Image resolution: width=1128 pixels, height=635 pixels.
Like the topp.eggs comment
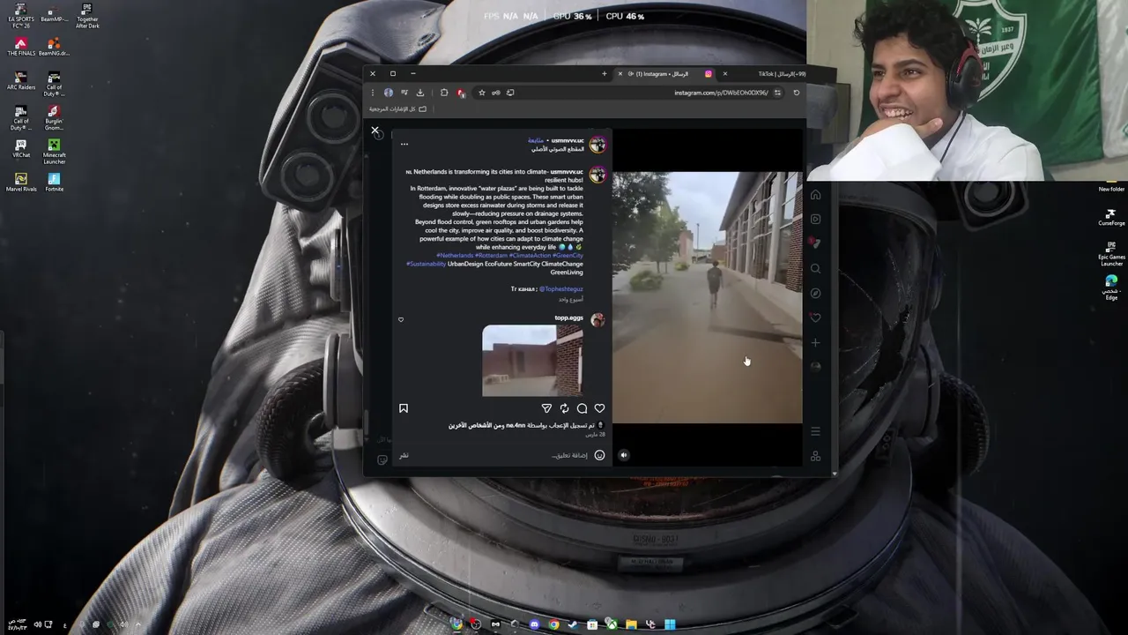point(401,319)
